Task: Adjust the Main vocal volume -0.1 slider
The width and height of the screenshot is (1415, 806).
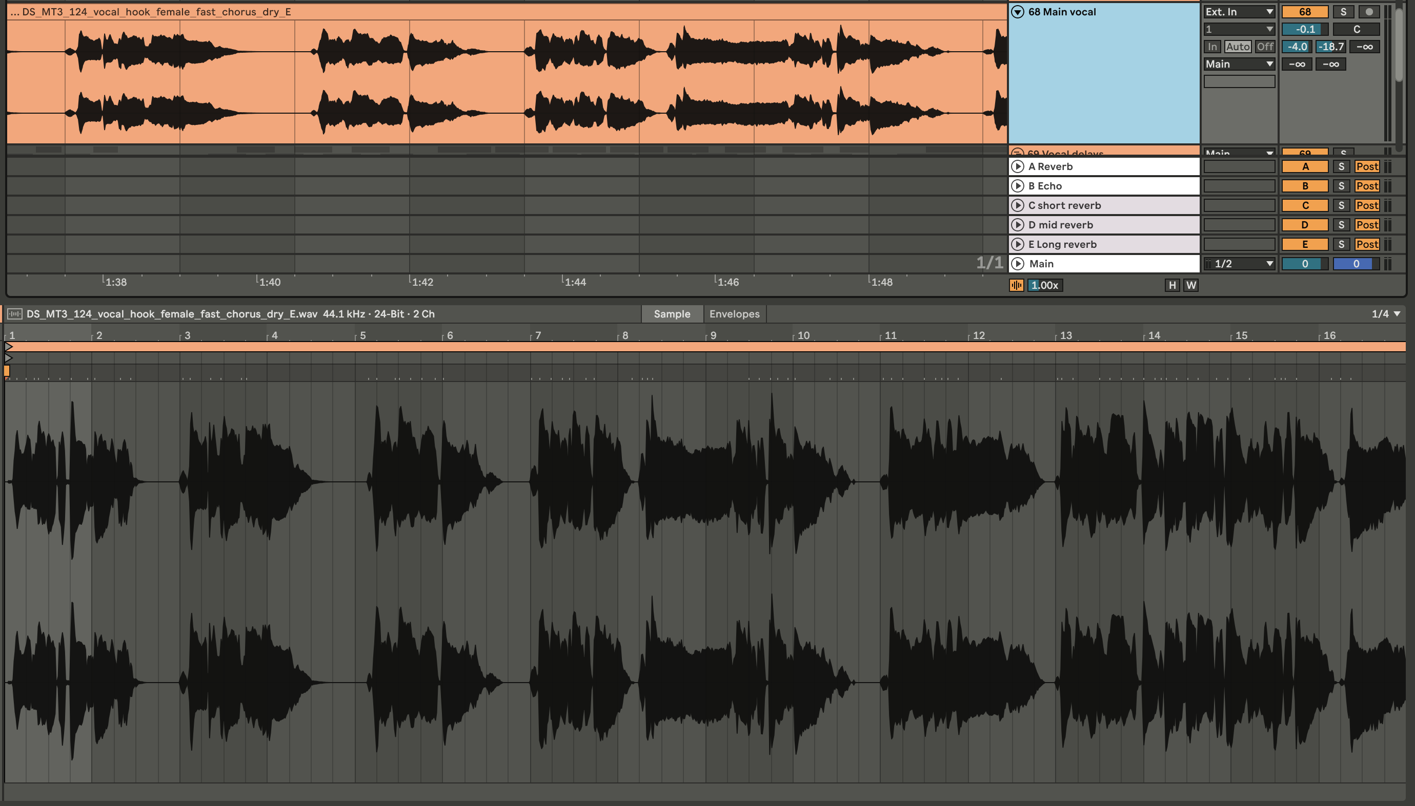Action: pos(1305,29)
